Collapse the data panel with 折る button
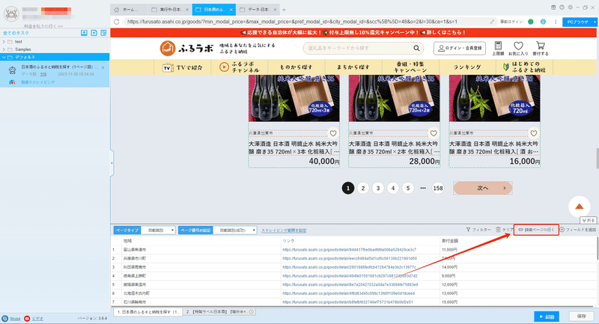 pos(588,221)
